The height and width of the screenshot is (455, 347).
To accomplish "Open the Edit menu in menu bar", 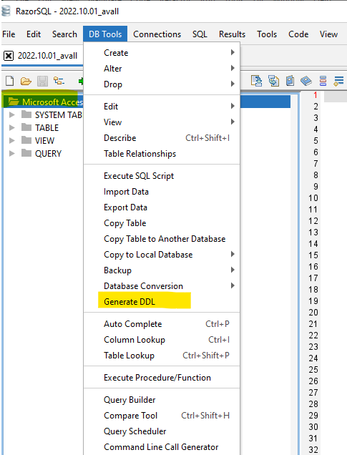I will pos(34,34).
